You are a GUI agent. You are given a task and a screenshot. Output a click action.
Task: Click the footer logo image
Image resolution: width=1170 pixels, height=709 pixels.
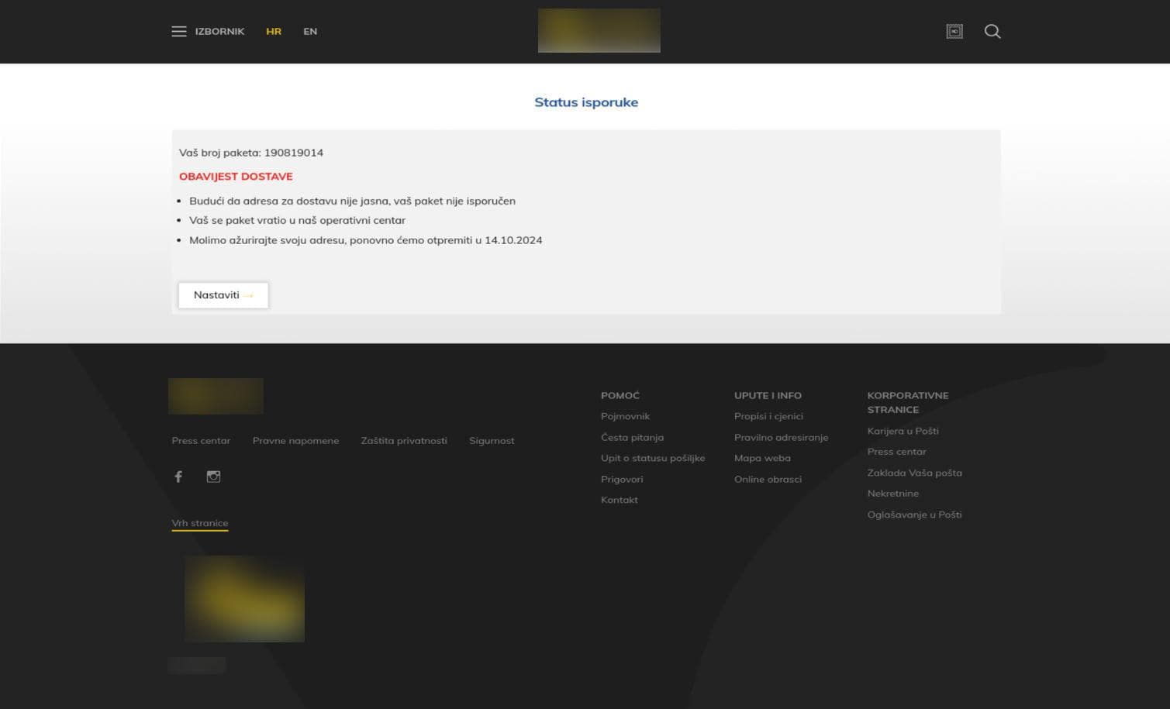click(216, 395)
